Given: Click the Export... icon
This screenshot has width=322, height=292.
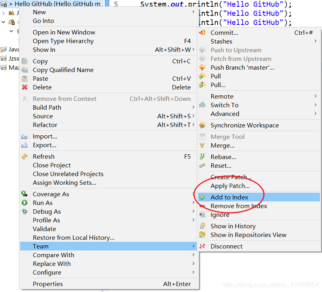Looking at the screenshot, I should pos(24,145).
